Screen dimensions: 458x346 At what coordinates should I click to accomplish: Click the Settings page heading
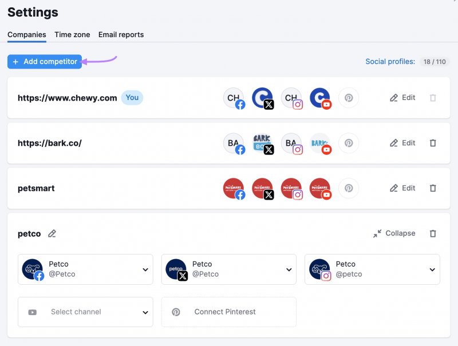33,12
